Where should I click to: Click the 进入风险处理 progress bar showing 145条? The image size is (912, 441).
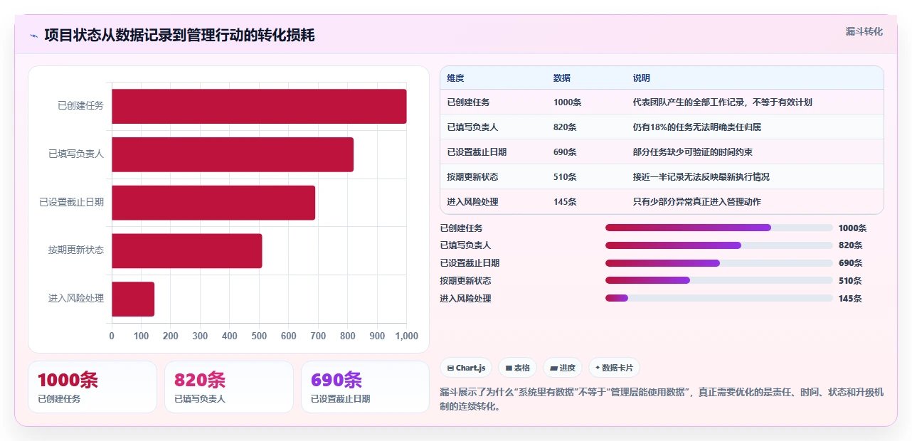pos(719,298)
